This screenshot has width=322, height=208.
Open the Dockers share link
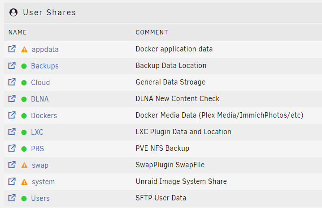(x=44, y=115)
